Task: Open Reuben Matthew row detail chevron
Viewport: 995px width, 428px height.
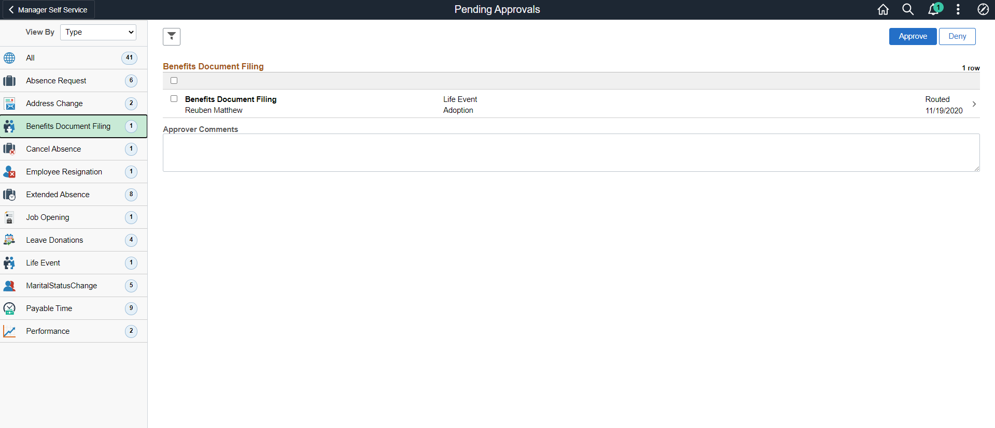Action: (x=974, y=104)
